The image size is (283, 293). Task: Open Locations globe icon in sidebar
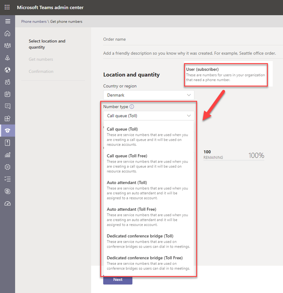click(x=7, y=70)
